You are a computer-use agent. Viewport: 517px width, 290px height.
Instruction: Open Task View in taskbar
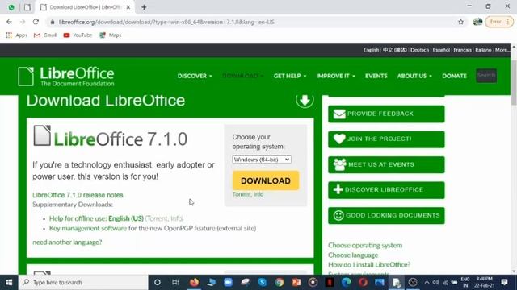175,282
